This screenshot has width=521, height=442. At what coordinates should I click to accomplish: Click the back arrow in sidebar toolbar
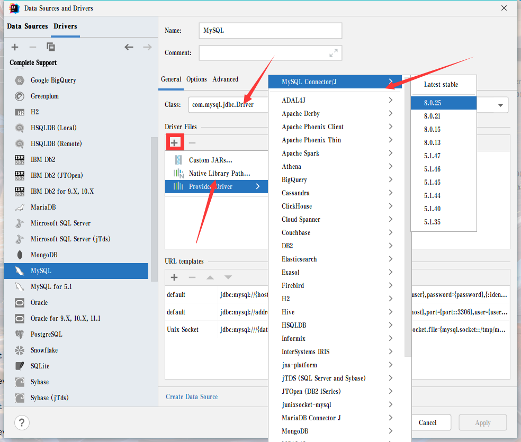pyautogui.click(x=129, y=47)
